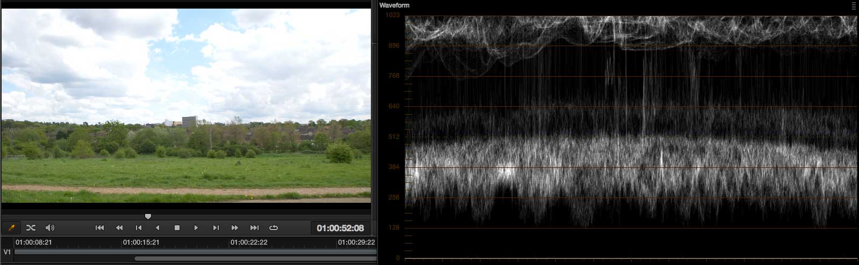Image resolution: width=859 pixels, height=265 pixels.
Task: Click timeline ruler at 01:00:15:21
Action: 141,242
